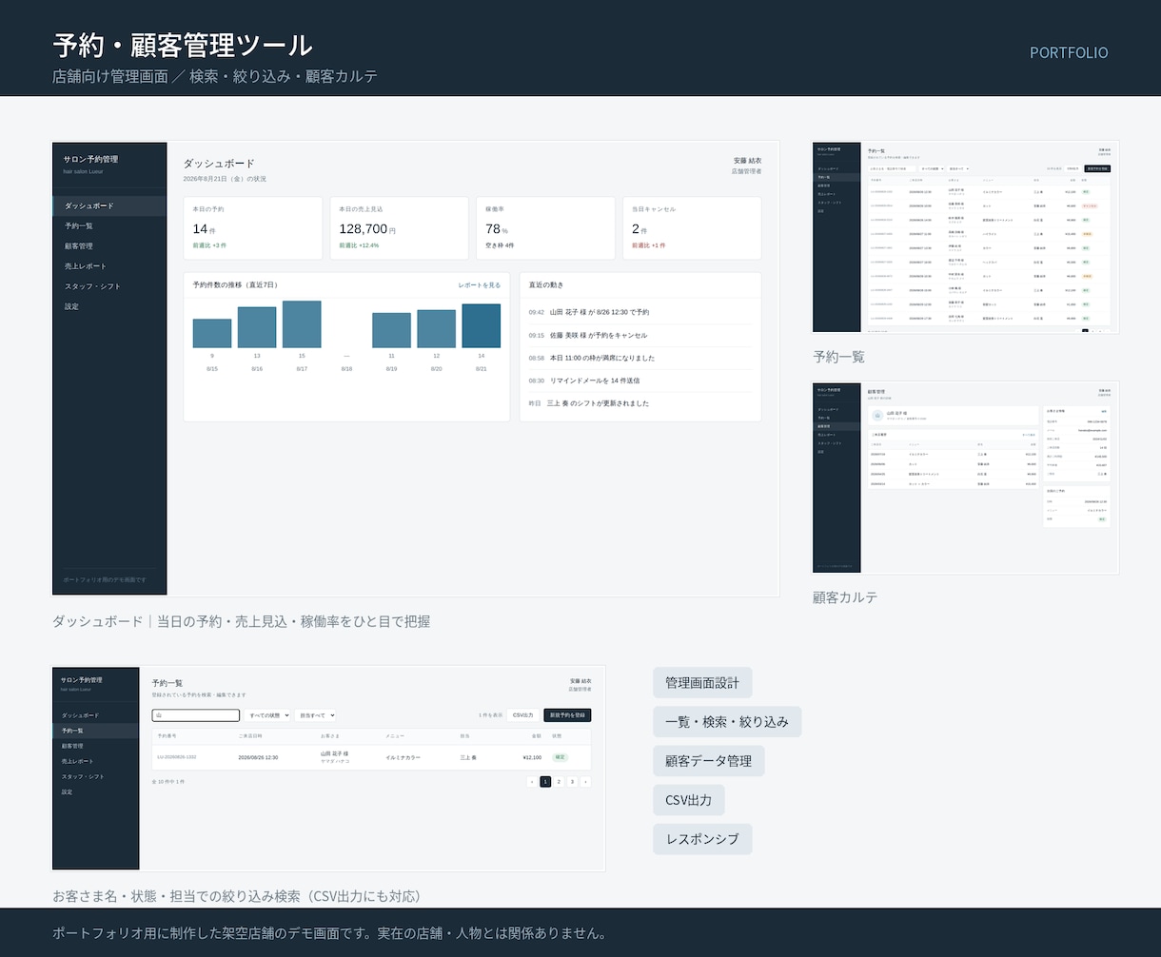Click the 管理画面設計 tag
Image resolution: width=1161 pixels, height=957 pixels.
point(702,683)
